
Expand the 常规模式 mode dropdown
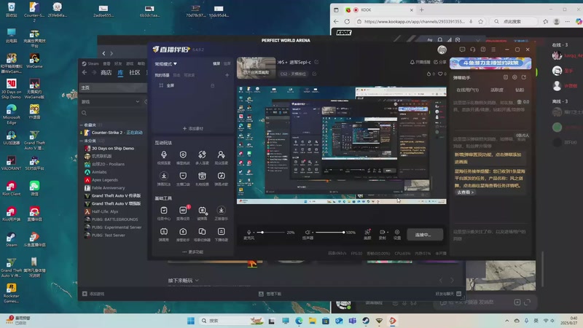(166, 64)
